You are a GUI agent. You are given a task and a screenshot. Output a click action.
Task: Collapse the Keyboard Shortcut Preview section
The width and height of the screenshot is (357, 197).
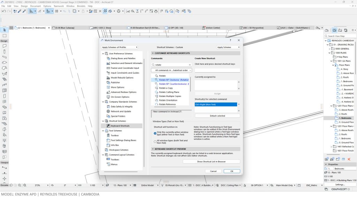(153, 149)
